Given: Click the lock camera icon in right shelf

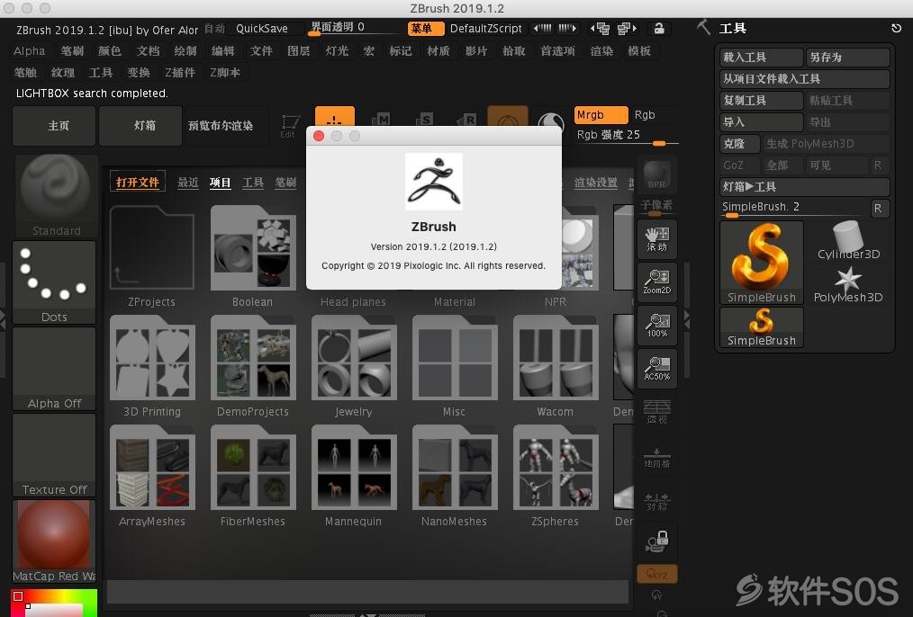Looking at the screenshot, I should (x=656, y=541).
